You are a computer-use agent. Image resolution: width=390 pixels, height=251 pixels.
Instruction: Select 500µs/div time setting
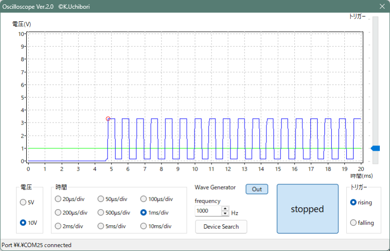click(101, 212)
